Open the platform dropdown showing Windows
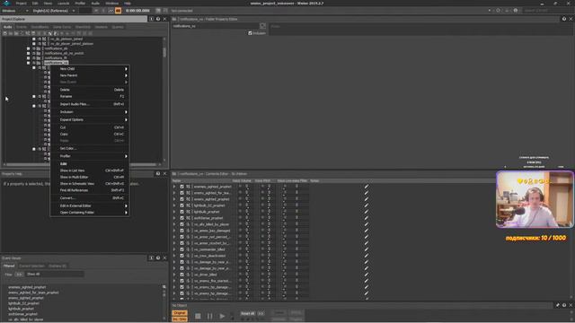 [15, 11]
